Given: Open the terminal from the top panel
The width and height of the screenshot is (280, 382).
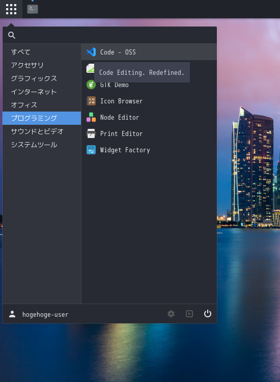Looking at the screenshot, I should [33, 9].
